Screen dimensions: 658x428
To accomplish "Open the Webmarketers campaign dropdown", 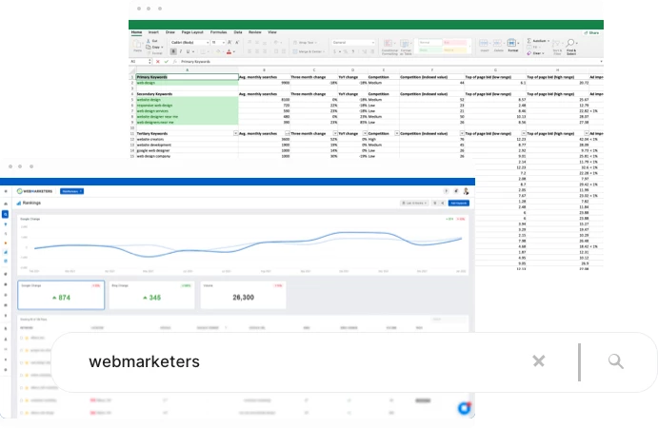I will coord(71,191).
